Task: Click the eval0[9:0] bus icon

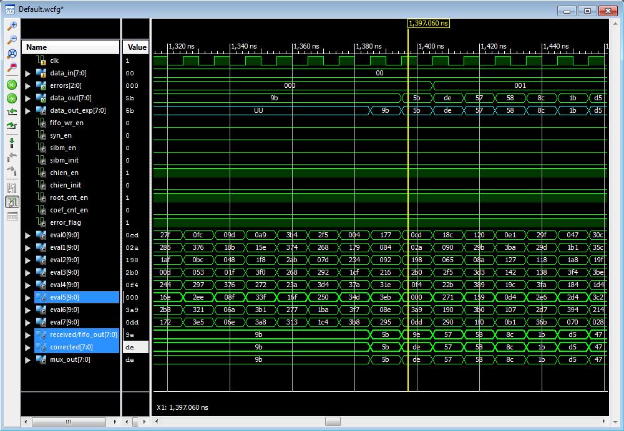Action: pos(41,235)
